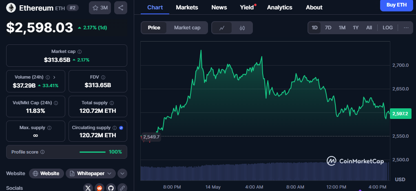The width and height of the screenshot is (416, 191).
Task: Click the 8:00 PM axis label
Action: pos(172,187)
